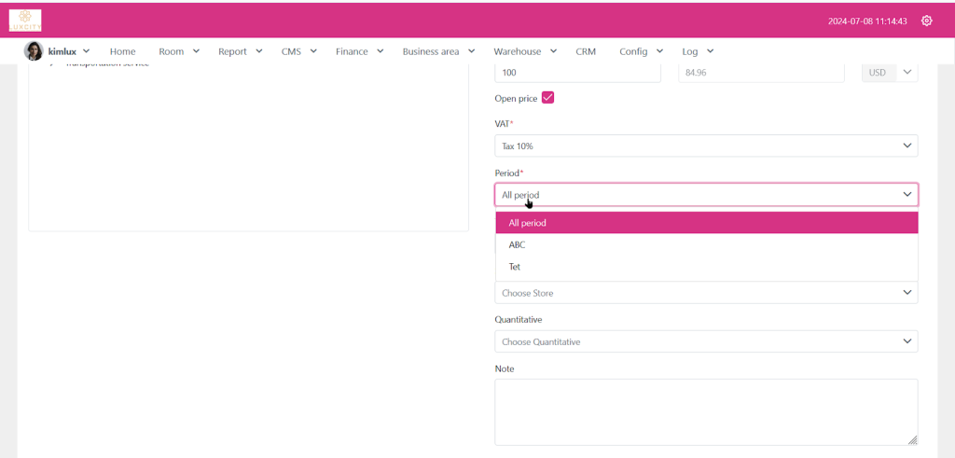
Task: Select the ABC period option
Action: pyautogui.click(x=517, y=245)
